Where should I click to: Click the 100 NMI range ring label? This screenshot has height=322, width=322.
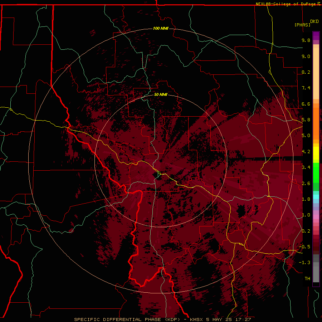coord(161,28)
